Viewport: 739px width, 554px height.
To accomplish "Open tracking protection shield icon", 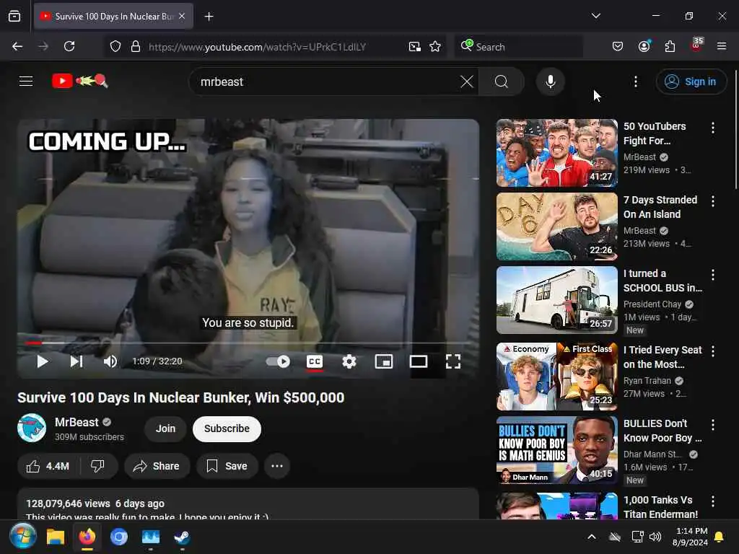I will point(115,47).
